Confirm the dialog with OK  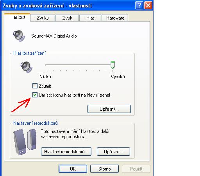point(73,169)
